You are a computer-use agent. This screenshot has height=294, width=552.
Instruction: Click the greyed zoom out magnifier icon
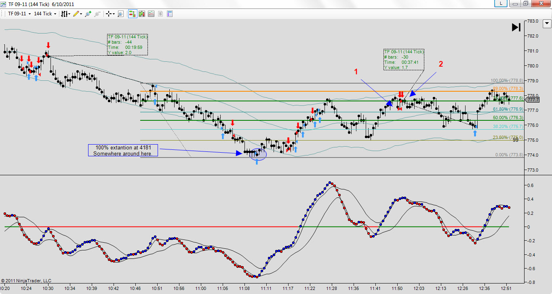pos(97,14)
